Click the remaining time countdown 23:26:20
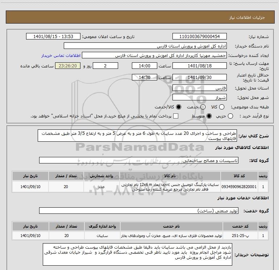279x270 pixels. coord(68,66)
